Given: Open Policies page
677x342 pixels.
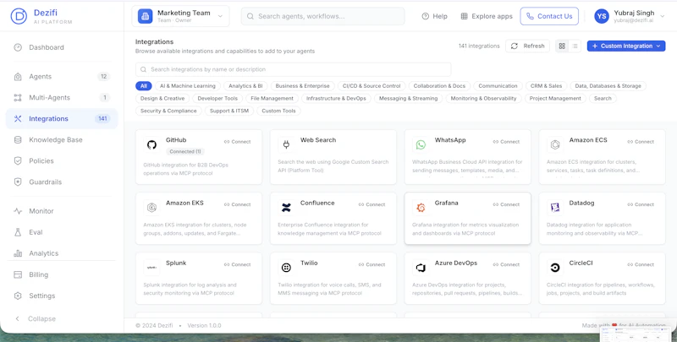Looking at the screenshot, I should point(62,160).
